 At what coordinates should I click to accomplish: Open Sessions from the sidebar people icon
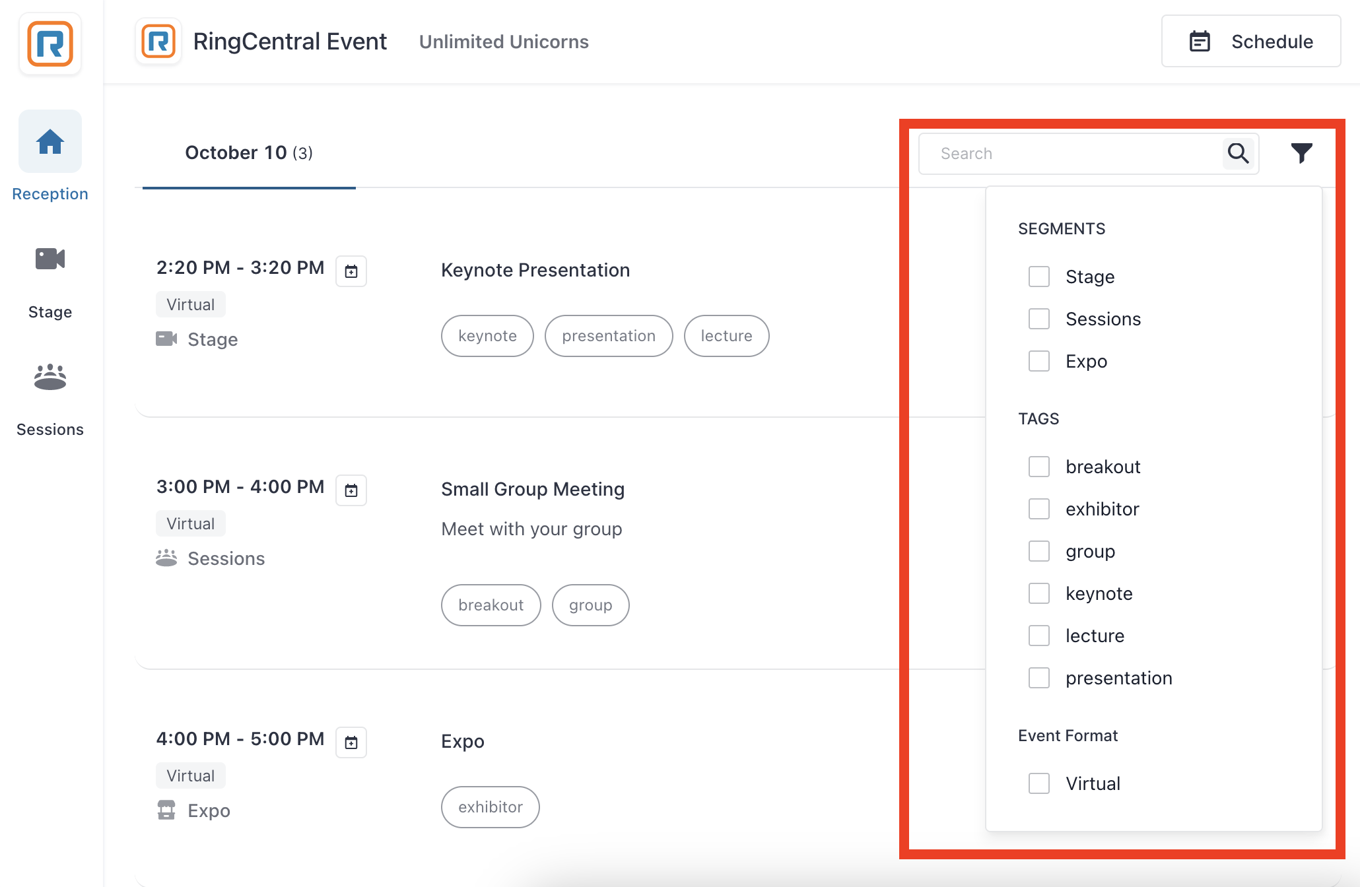point(50,377)
